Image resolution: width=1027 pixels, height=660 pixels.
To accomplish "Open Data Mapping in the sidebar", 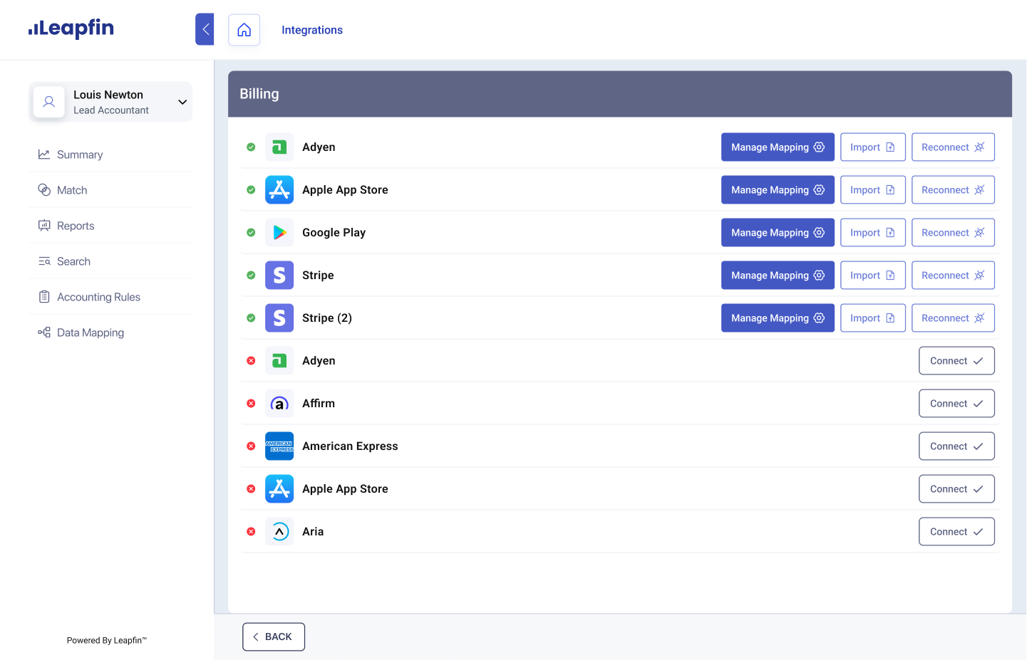I will (89, 332).
